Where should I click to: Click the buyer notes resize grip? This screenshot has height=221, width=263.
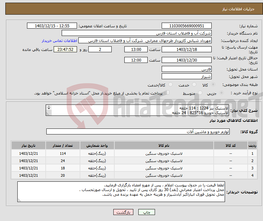[x=19, y=200]
